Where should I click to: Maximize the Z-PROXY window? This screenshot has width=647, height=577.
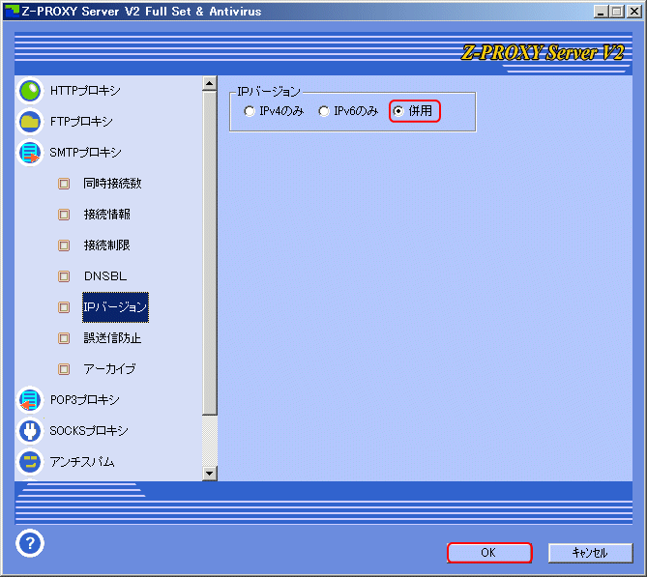tap(616, 12)
